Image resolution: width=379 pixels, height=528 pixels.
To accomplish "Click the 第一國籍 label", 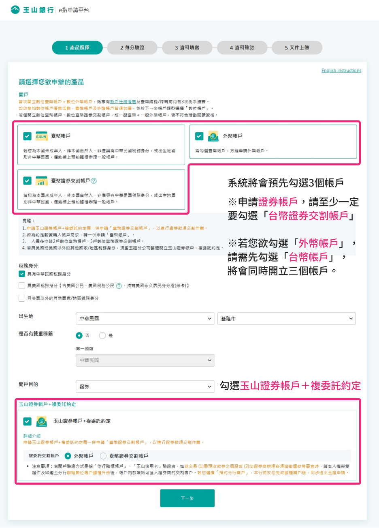I will tap(85, 349).
